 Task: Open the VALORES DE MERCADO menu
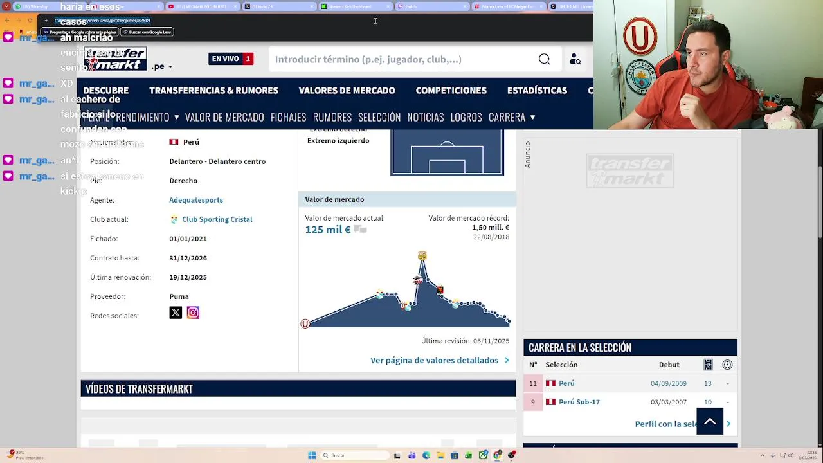pyautogui.click(x=347, y=91)
